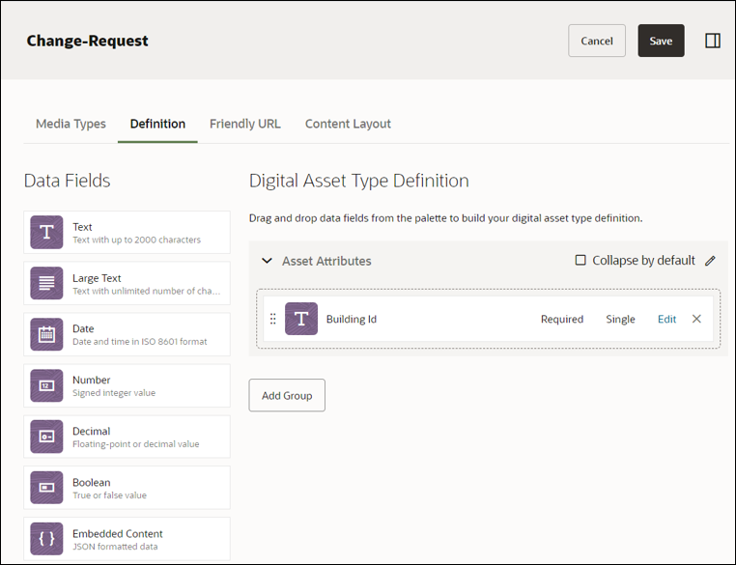The width and height of the screenshot is (736, 565).
Task: Remove the Building Id field
Action: 696,319
